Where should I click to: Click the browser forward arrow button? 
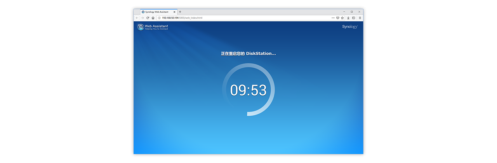click(142, 18)
